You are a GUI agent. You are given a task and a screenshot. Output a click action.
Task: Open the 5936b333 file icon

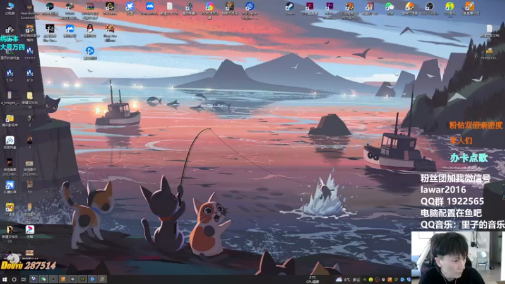click(x=489, y=53)
